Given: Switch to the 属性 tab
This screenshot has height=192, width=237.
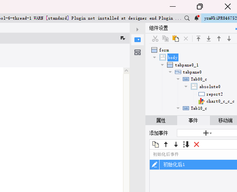Looking at the screenshot, I should [161, 120].
